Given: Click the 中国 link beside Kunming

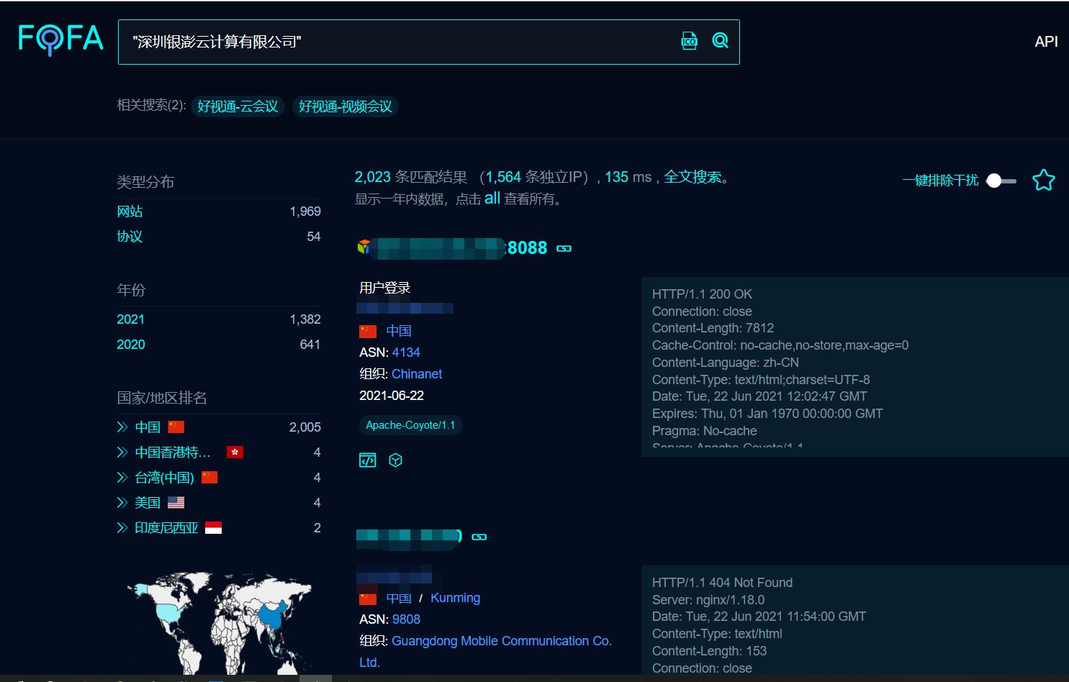Looking at the screenshot, I should tap(399, 599).
